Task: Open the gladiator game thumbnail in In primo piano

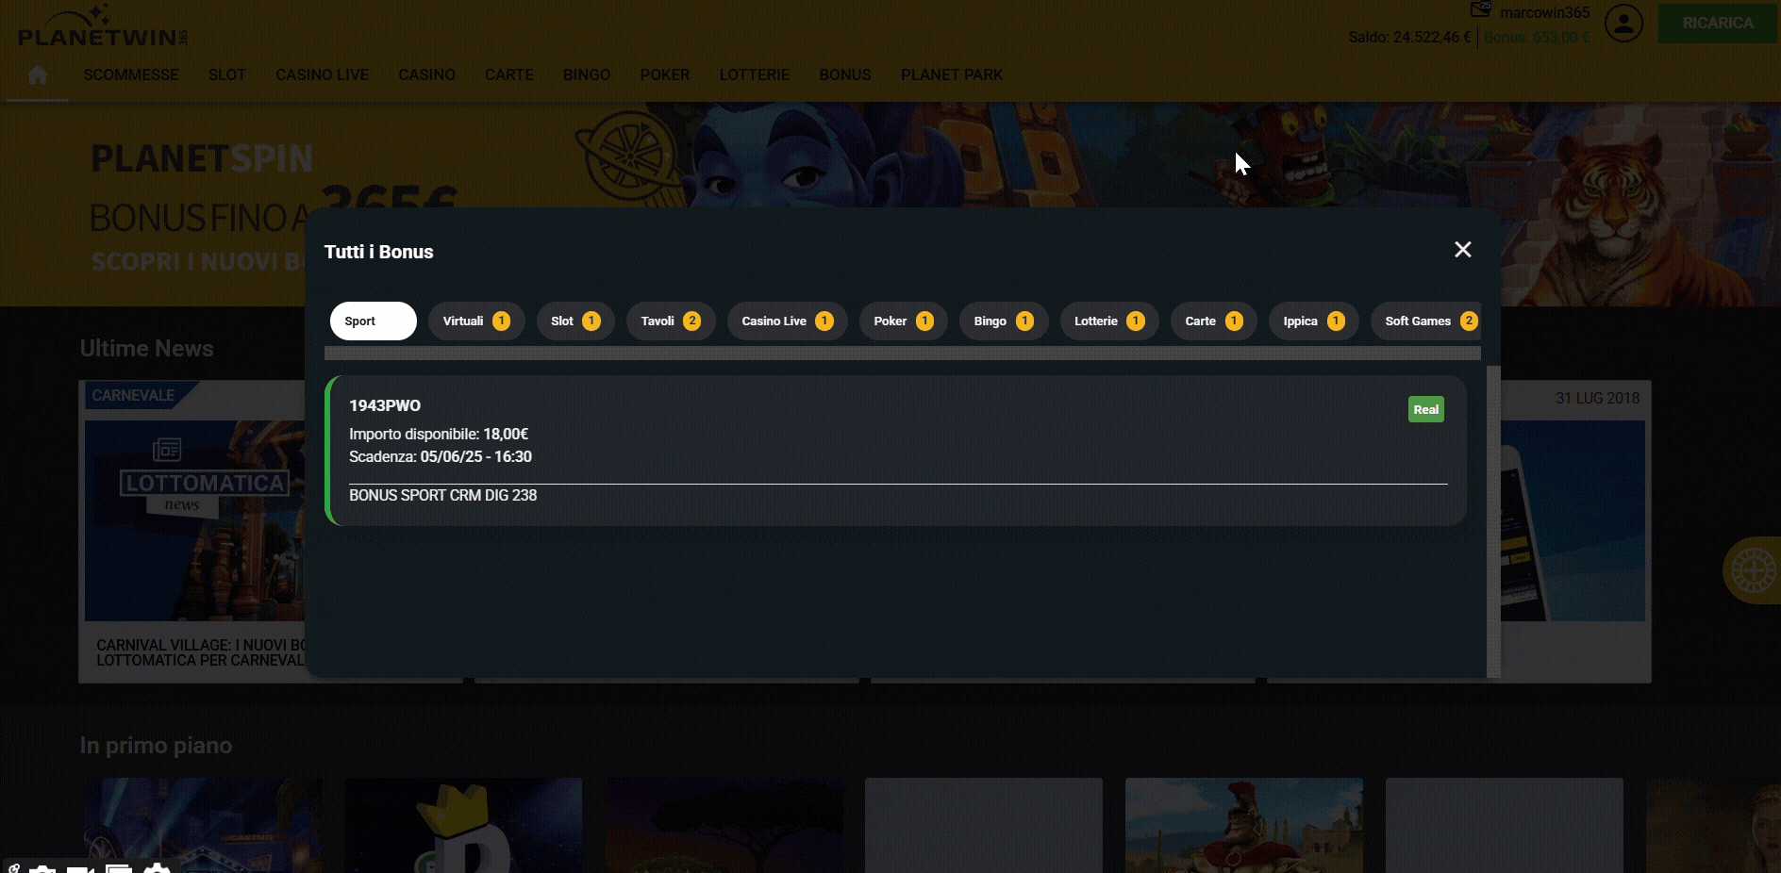Action: click(1244, 825)
